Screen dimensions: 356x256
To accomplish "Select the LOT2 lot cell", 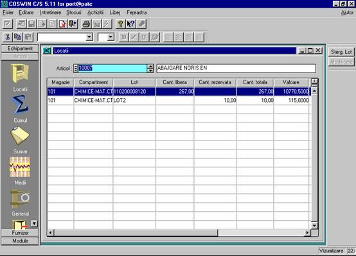I will click(134, 101).
